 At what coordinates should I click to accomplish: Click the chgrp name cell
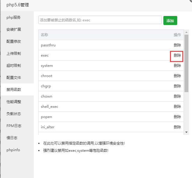(46, 86)
